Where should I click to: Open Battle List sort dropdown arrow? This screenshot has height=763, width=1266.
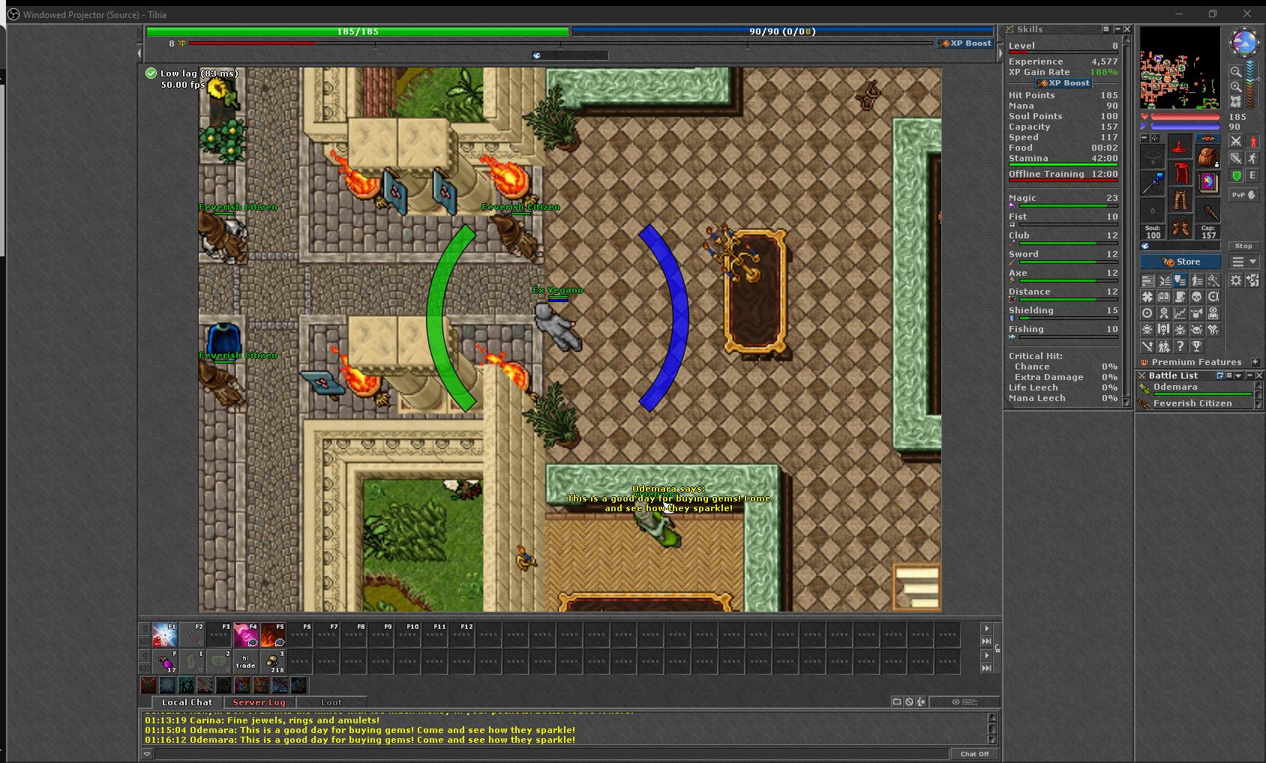[x=1238, y=376]
